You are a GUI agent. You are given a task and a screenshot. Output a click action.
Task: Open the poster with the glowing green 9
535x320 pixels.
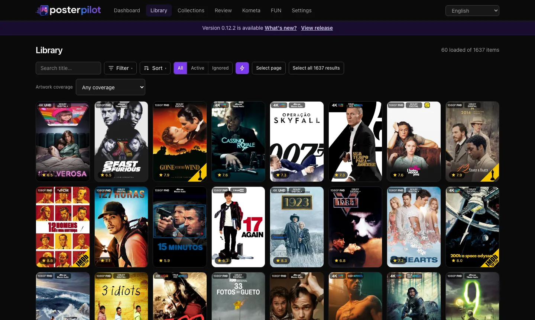pos(473,296)
